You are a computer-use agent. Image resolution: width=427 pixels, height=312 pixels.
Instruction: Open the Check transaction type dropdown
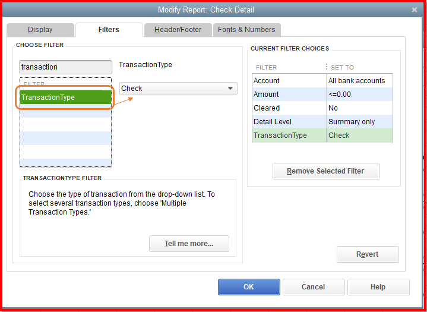click(x=178, y=89)
